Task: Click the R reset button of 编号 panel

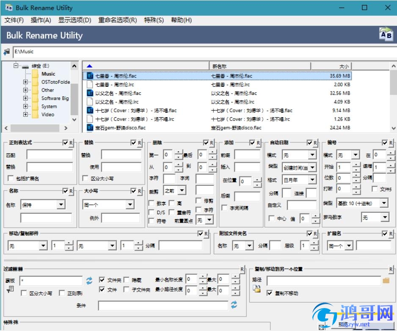Action: [x=391, y=143]
